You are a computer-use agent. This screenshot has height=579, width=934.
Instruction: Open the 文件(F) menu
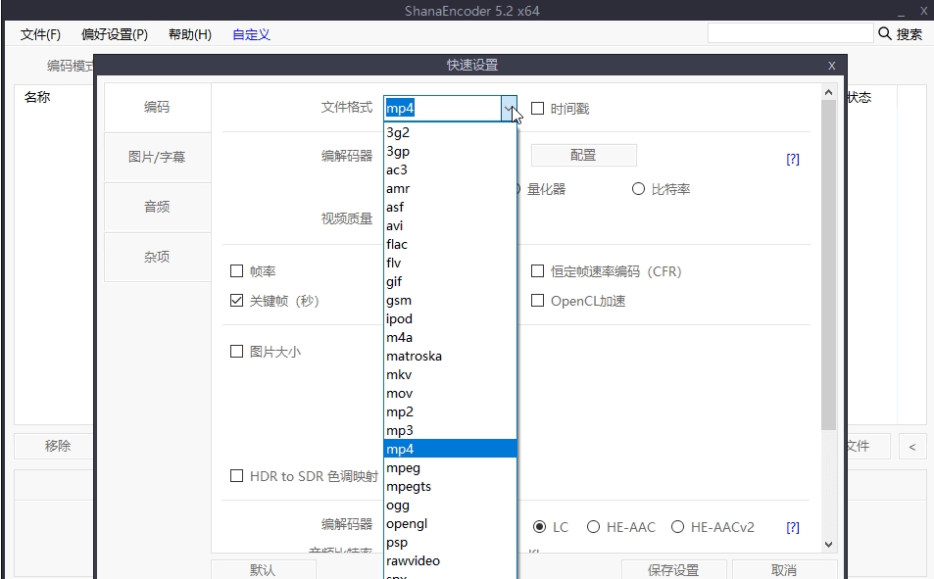coord(40,34)
